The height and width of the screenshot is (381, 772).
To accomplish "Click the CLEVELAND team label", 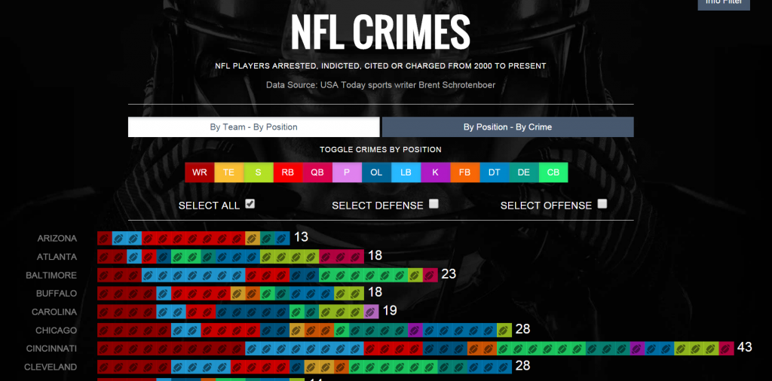I will tap(51, 367).
